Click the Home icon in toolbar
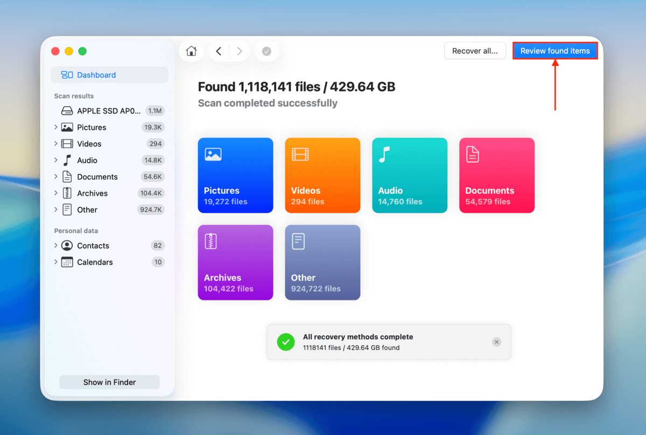646x435 pixels. [191, 51]
